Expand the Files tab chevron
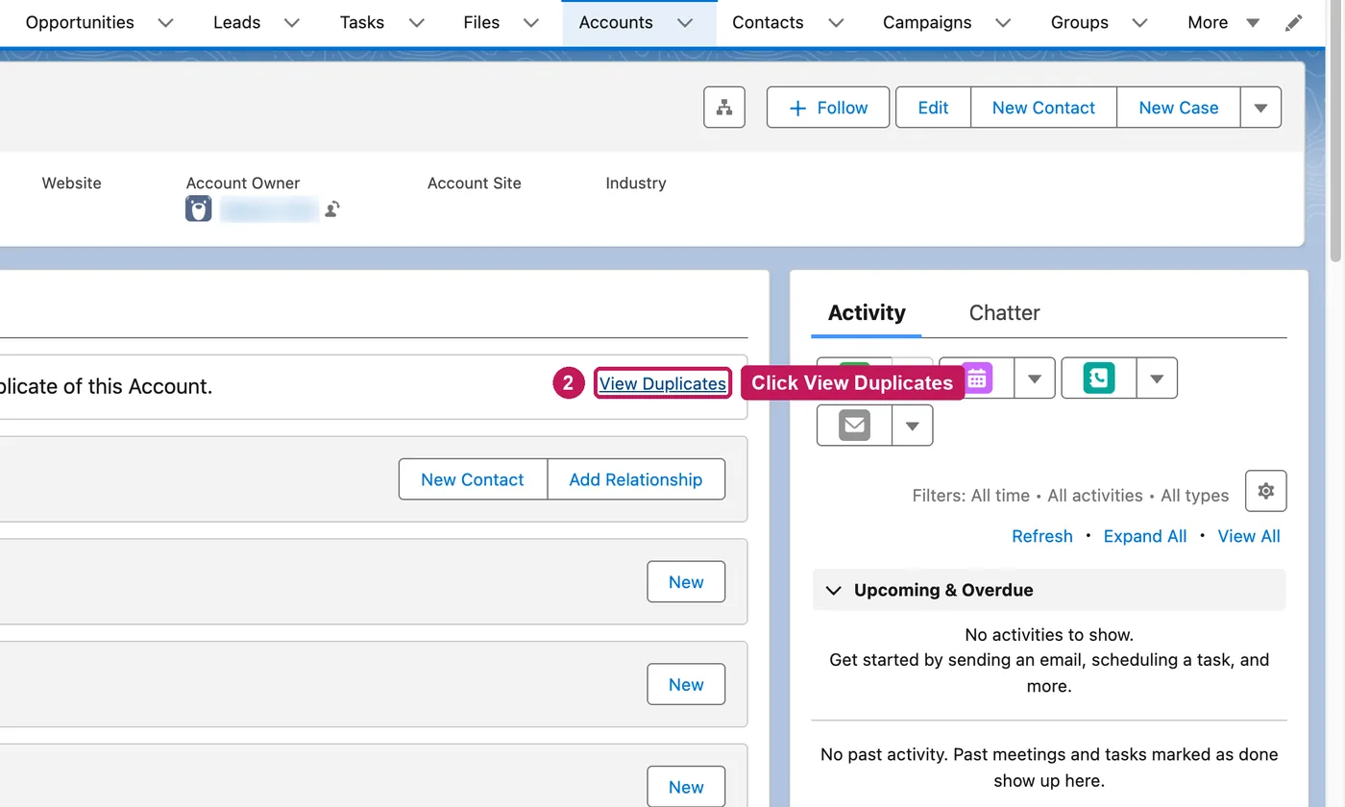 [x=530, y=23]
